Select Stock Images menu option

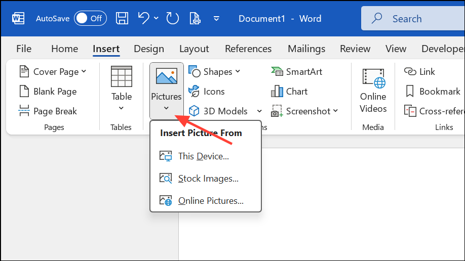[x=208, y=179]
